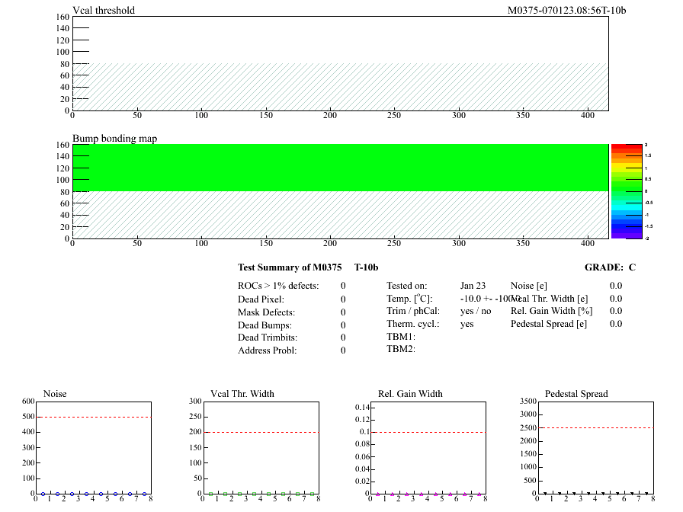The width and height of the screenshot is (683, 512).
Task: Click the "Bump bonding map" title
Action: coord(114,138)
